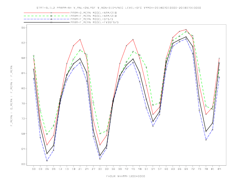Select legend label PARM=O_MEAN MODEL=NAM/218
Screen dimensions: 239x184
(94, 13)
